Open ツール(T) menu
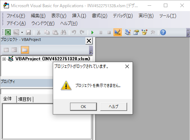The image size is (190, 140). 168,16
